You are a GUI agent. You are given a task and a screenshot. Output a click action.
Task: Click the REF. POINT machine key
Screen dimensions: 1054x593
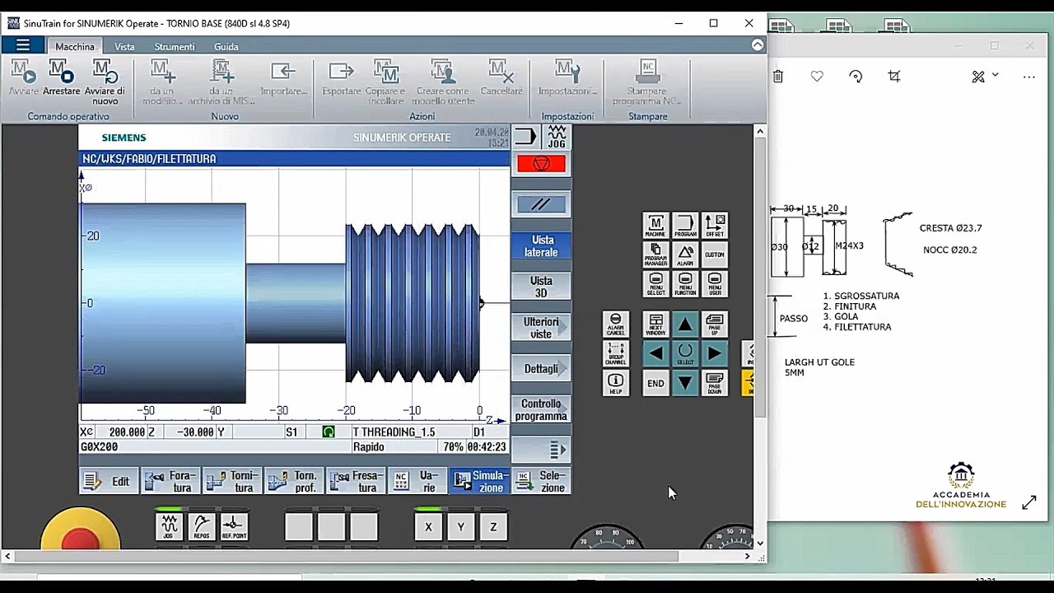tap(234, 526)
